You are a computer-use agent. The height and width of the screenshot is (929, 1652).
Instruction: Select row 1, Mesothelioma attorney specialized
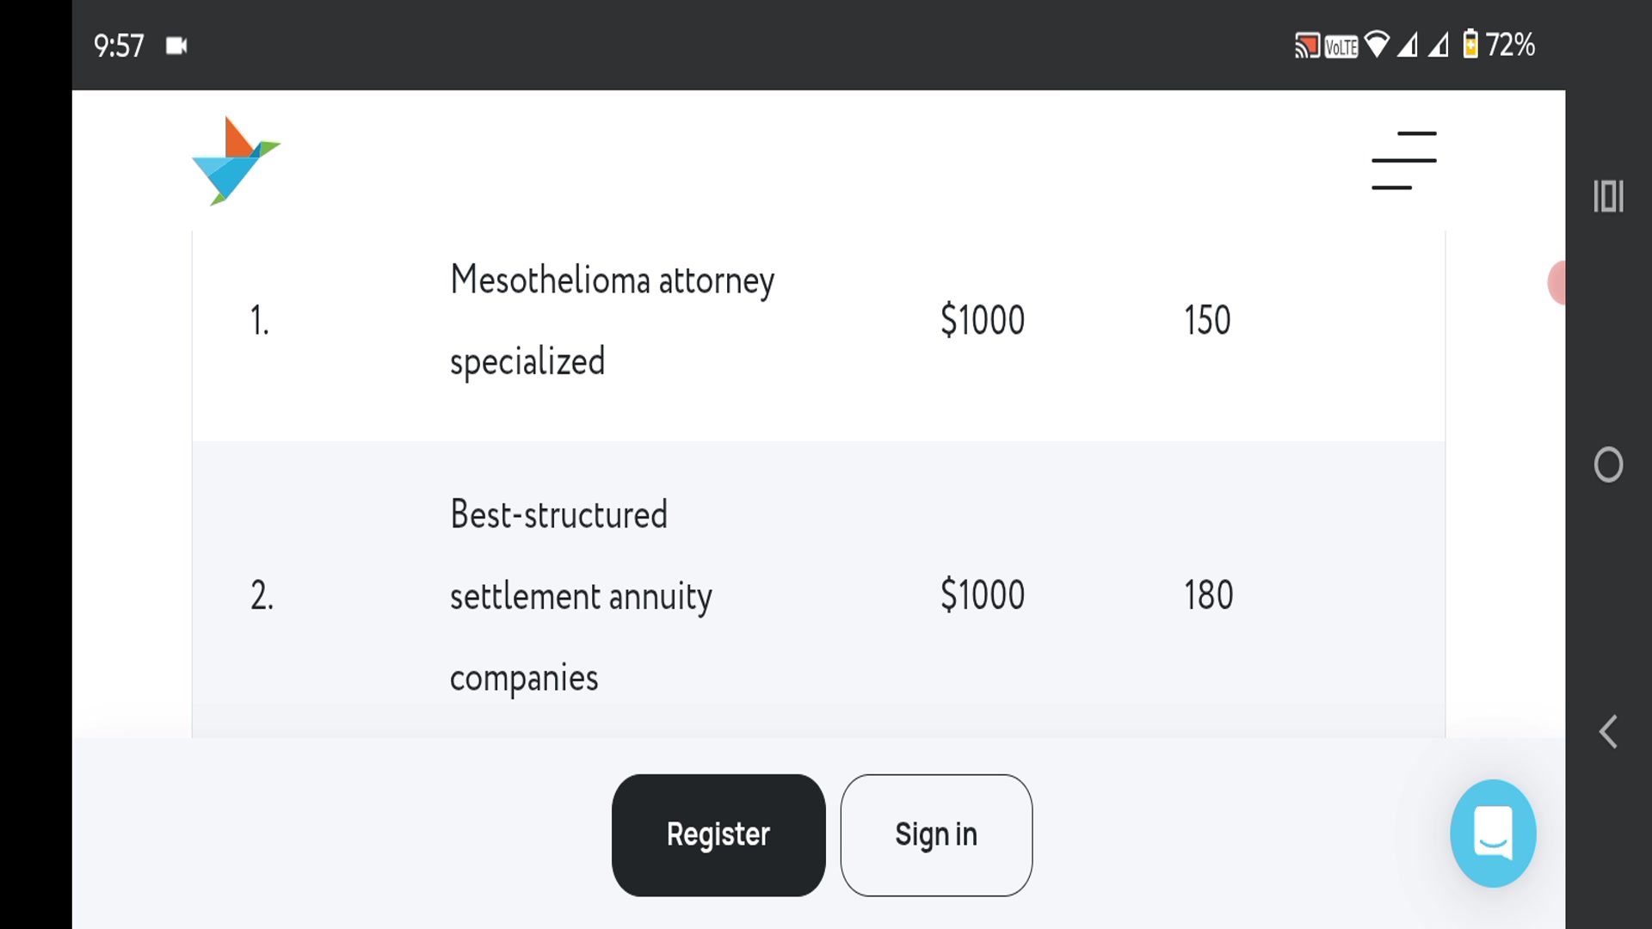point(611,319)
